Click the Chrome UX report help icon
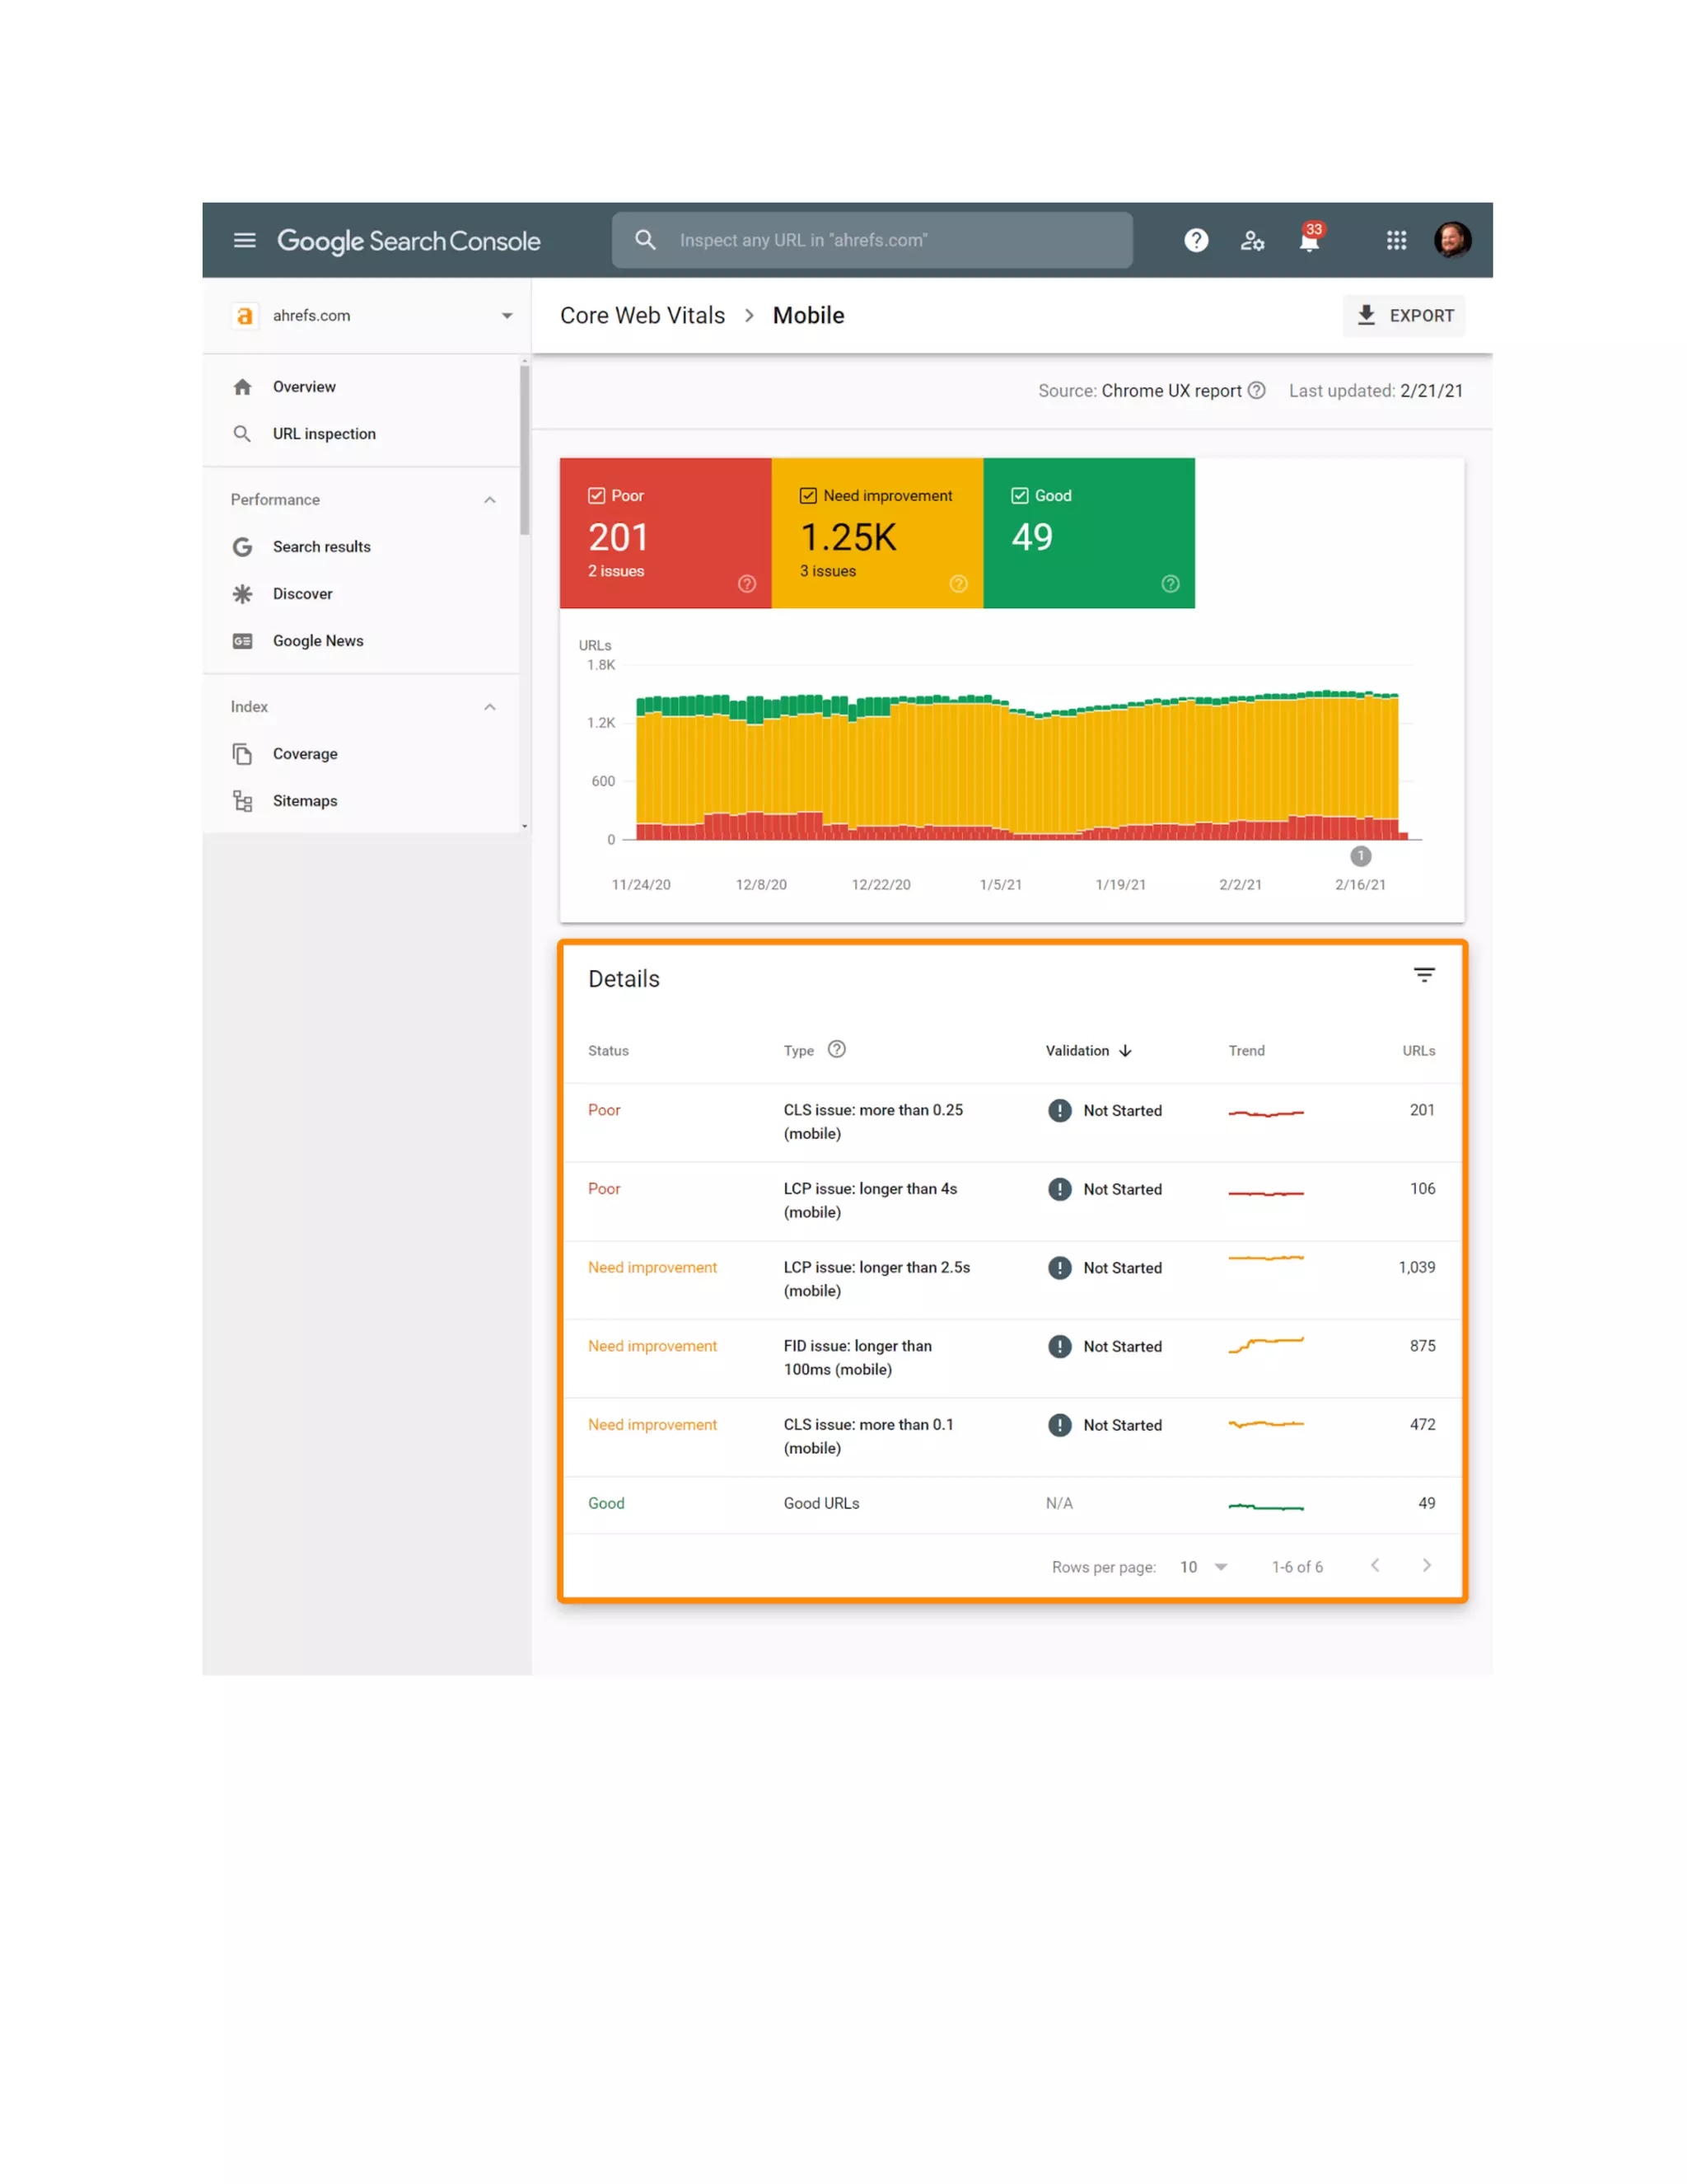 tap(1257, 391)
